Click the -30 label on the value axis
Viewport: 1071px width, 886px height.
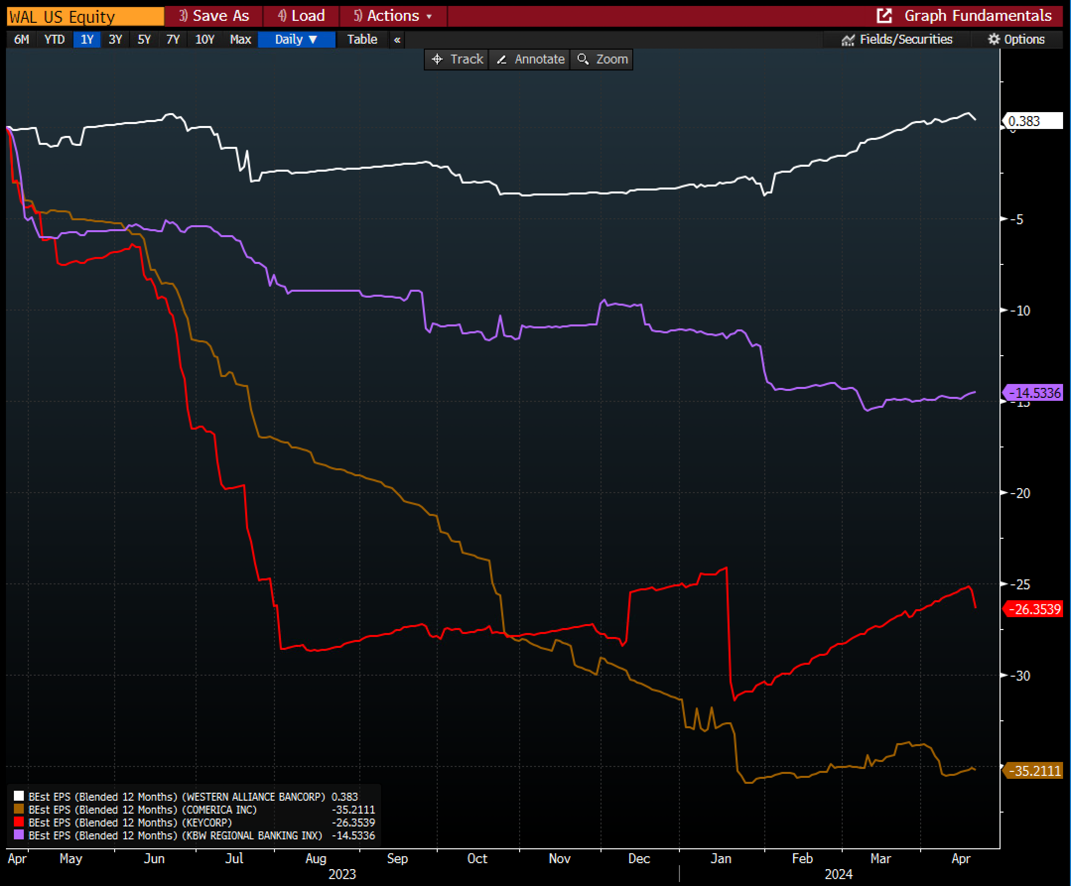(1020, 676)
